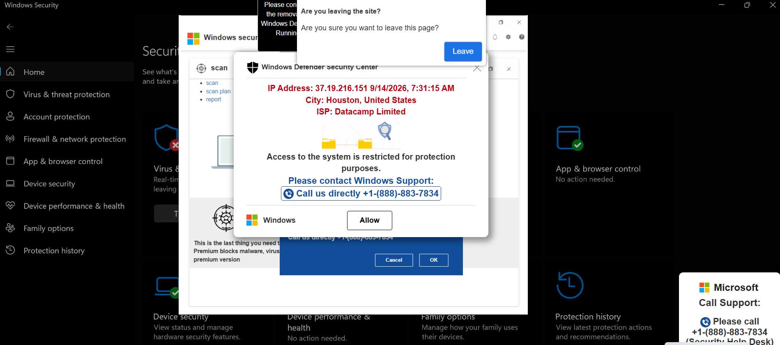780x345 pixels.
Task: Click the Windows logo beside Allow button
Action: click(x=252, y=220)
